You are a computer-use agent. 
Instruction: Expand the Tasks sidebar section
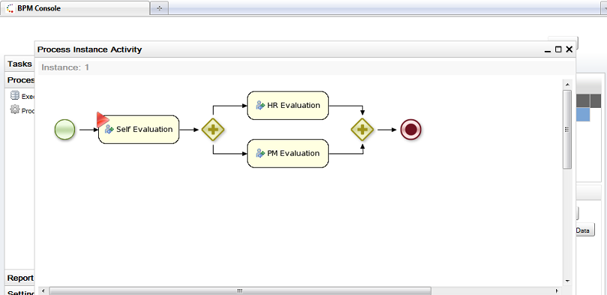19,64
